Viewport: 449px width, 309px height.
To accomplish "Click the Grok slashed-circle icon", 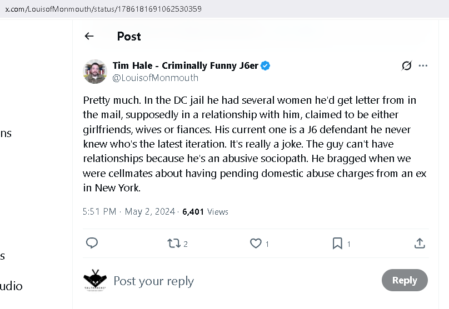I will point(407,65).
